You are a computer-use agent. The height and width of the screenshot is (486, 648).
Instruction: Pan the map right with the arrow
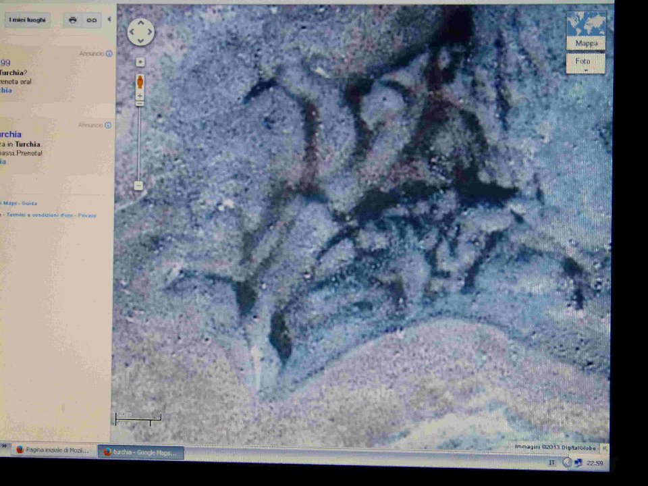coord(149,32)
